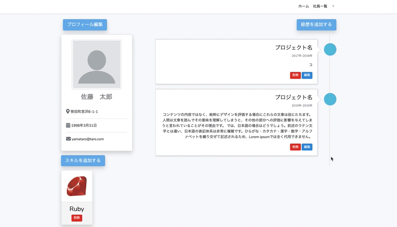Go to ホーム in the navigation bar
Screen dimensions: 397x227
(x=303, y=6)
